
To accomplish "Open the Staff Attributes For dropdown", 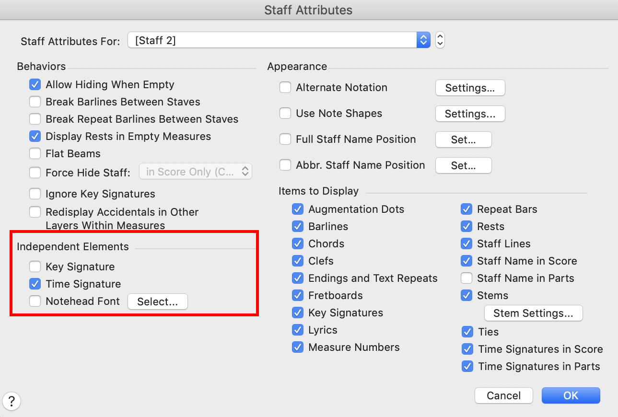I will pyautogui.click(x=279, y=40).
